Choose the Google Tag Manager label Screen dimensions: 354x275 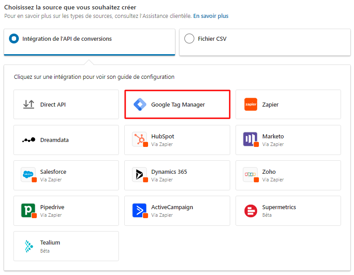pos(178,105)
